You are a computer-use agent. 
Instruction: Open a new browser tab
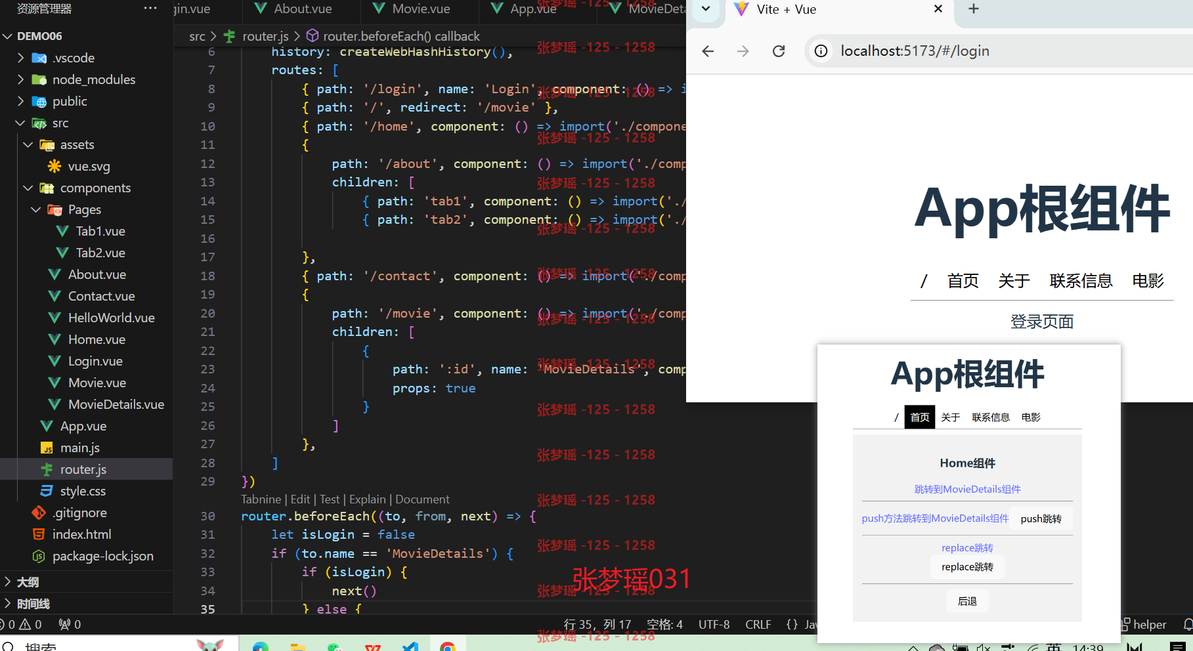tap(974, 9)
